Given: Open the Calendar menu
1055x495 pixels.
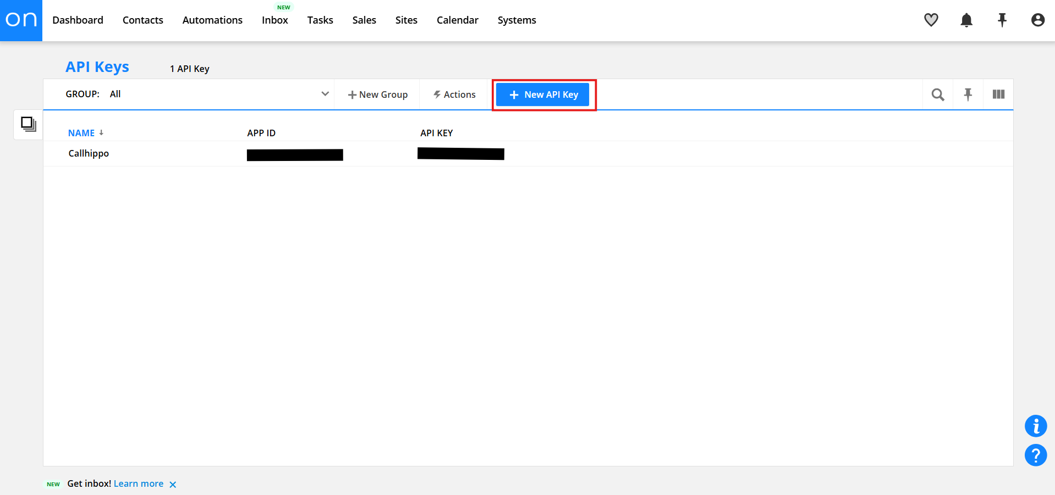Looking at the screenshot, I should 458,20.
